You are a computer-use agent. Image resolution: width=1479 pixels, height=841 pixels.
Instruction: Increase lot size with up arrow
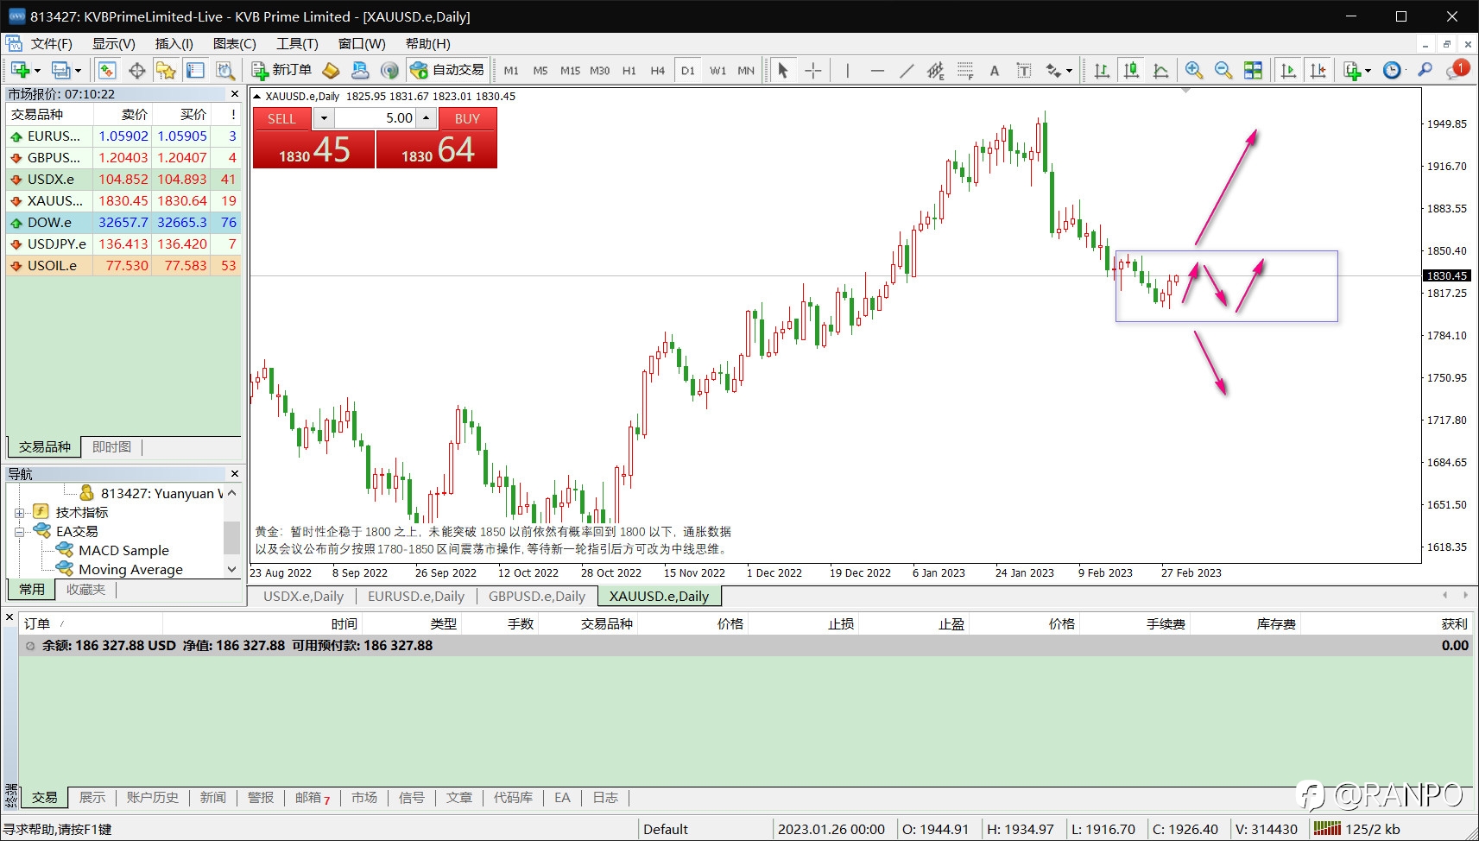tap(426, 118)
